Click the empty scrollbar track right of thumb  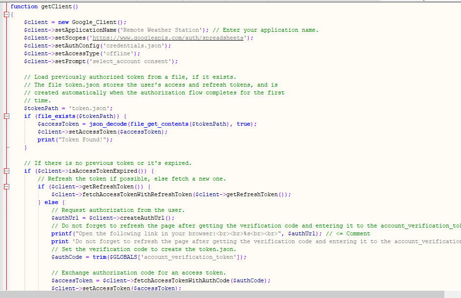coord(452,294)
